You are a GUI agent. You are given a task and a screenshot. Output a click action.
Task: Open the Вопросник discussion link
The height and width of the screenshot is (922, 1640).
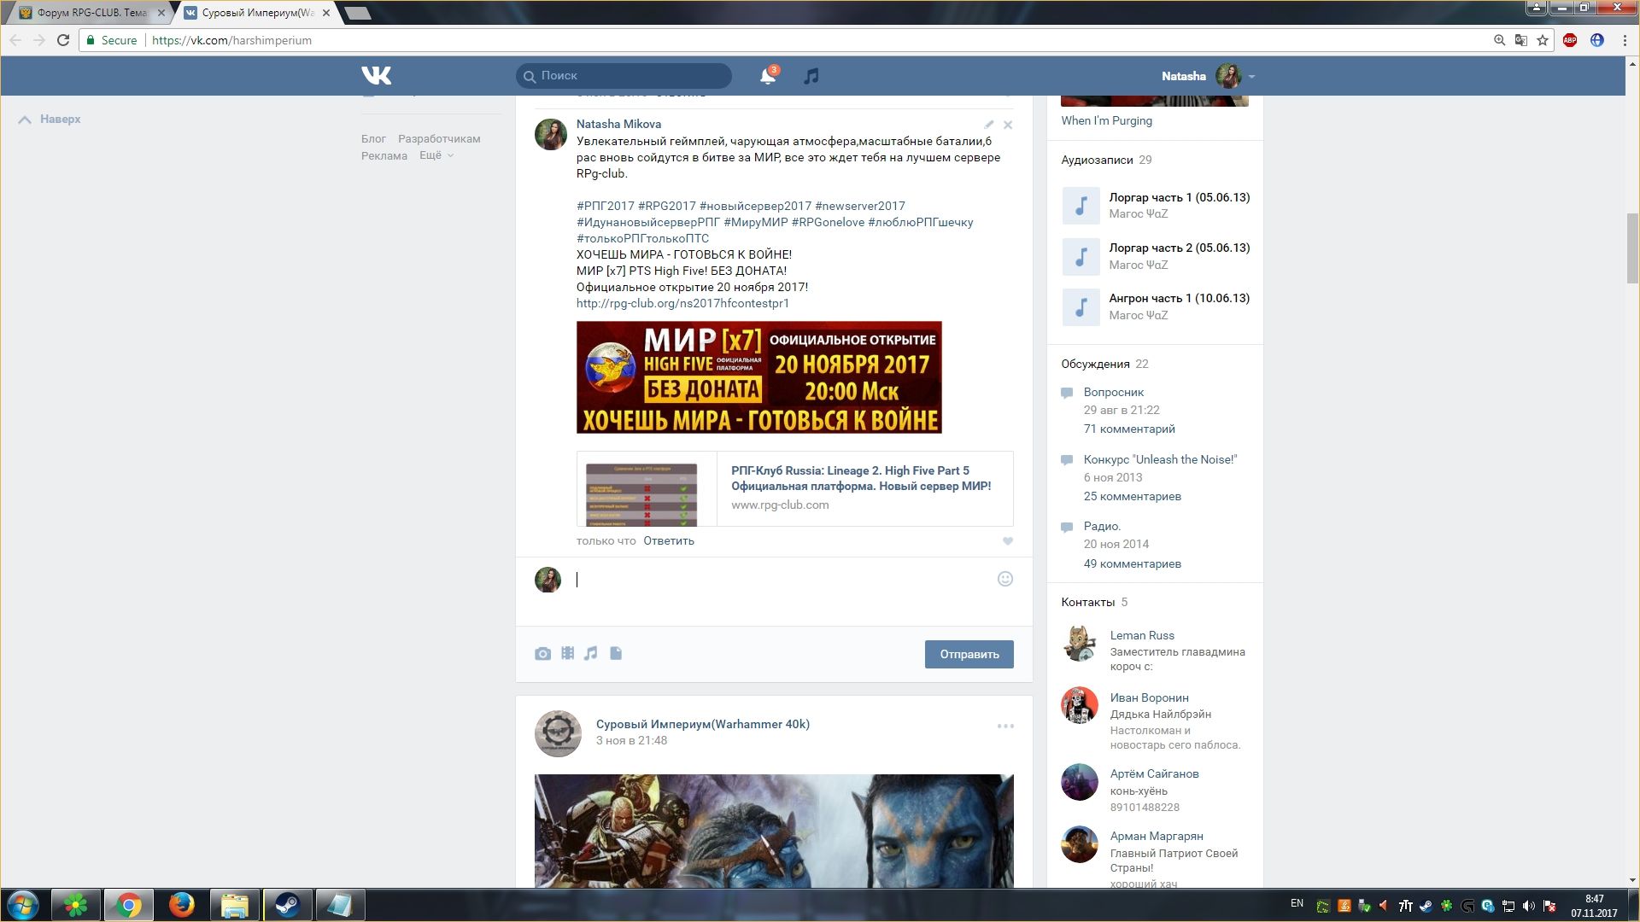coord(1113,392)
